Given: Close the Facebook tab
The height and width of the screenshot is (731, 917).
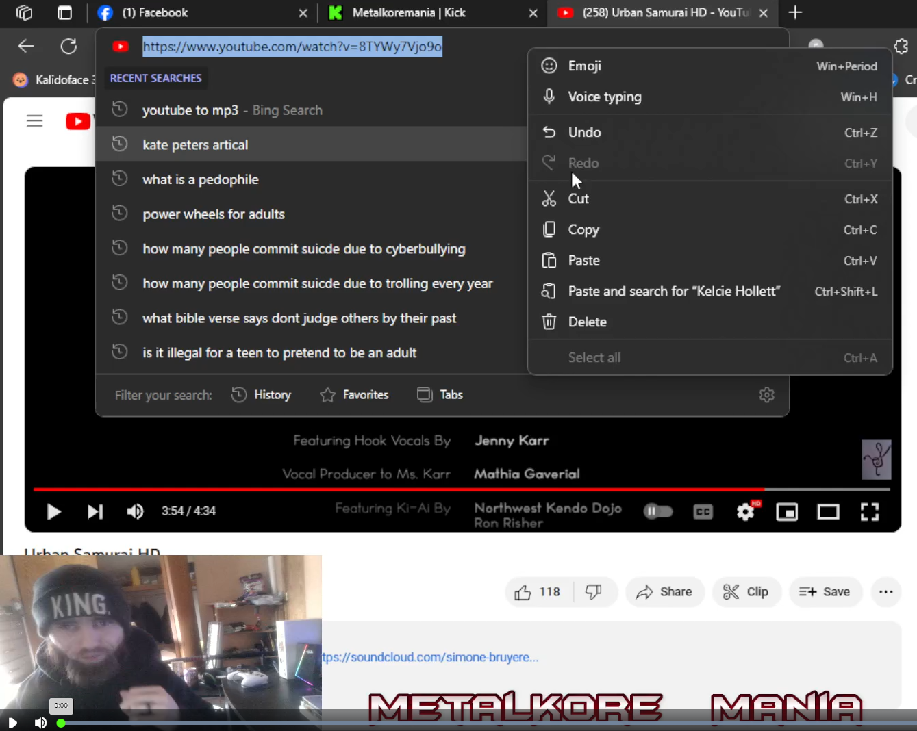Looking at the screenshot, I should point(303,13).
